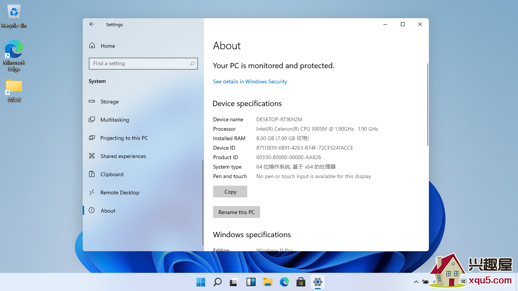Open Microsoft Edge from the taskbar
The width and height of the screenshot is (518, 291).
284,282
